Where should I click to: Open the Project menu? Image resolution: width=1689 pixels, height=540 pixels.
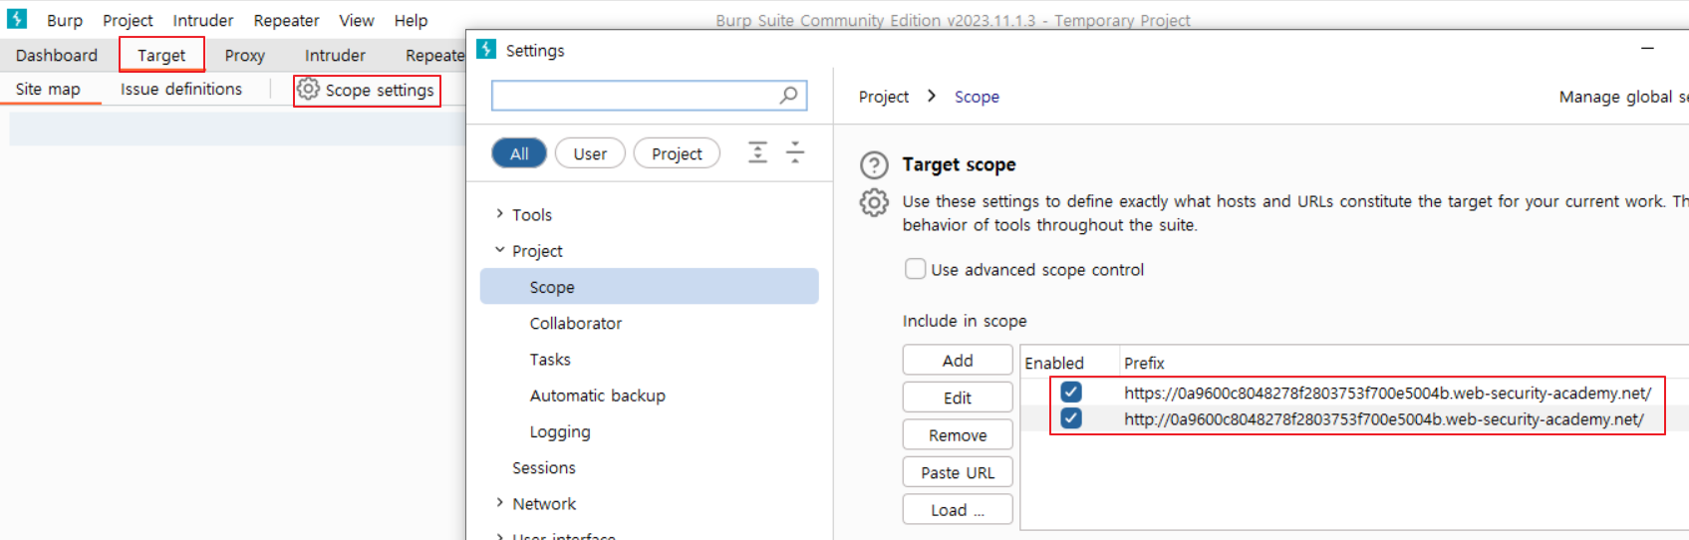[x=128, y=20]
